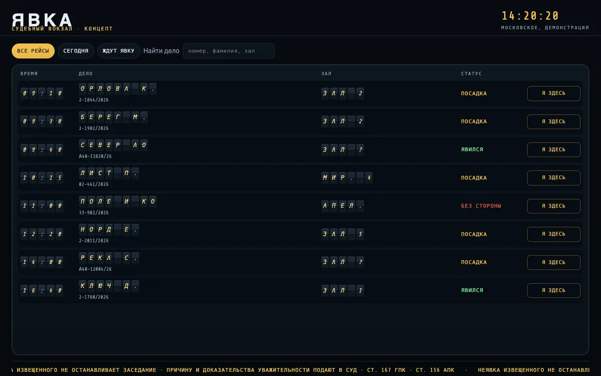Click Я ЗДЕСЬ for case 2-1760/2026

(553, 290)
